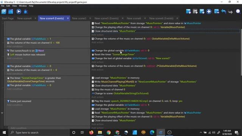242x136 pixels.
Task: Close the New scene5 (Events) tab
Action: (123, 19)
